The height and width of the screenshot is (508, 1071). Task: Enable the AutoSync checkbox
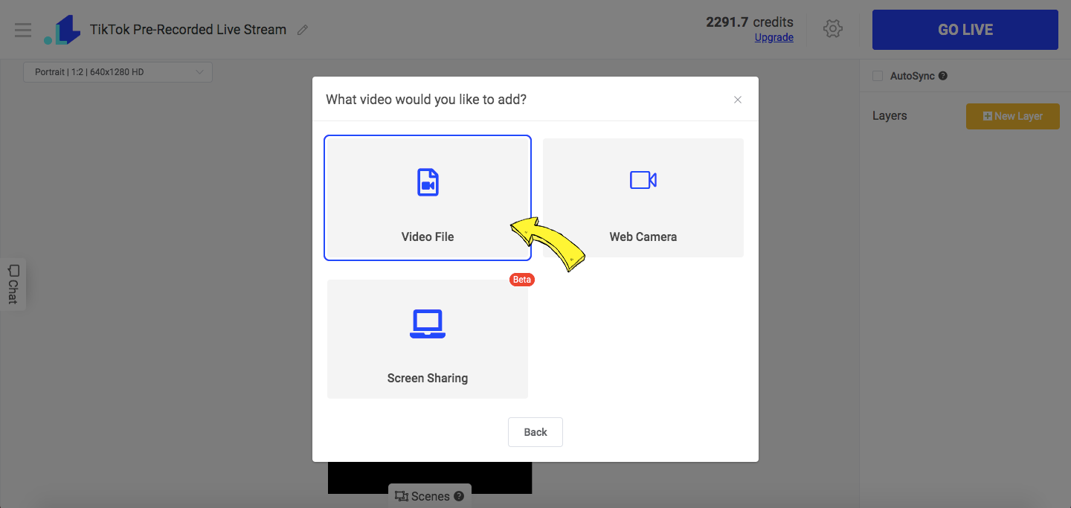(x=878, y=75)
